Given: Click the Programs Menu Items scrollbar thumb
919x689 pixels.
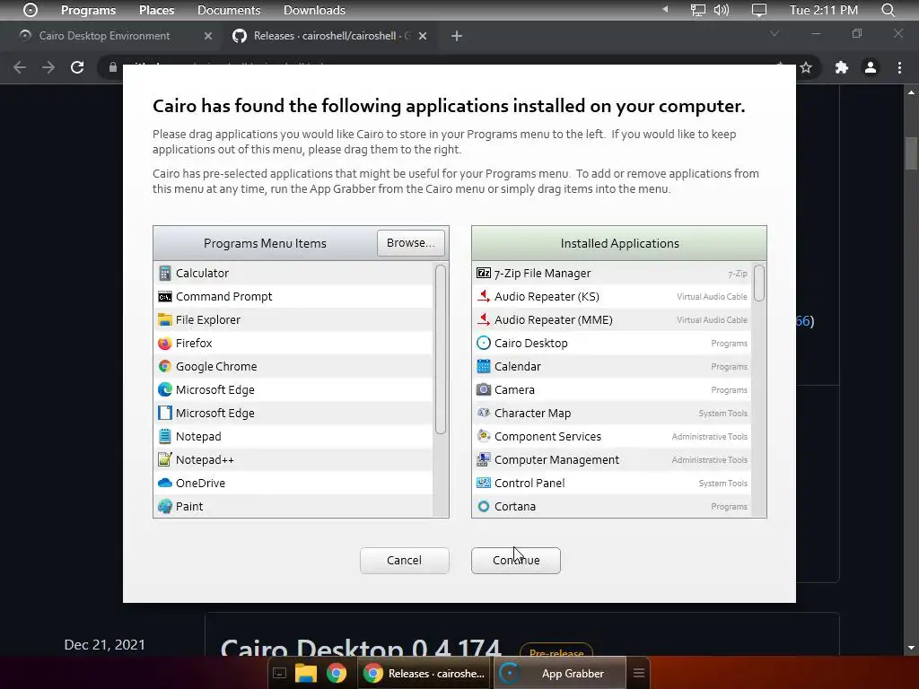Looking at the screenshot, I should pyautogui.click(x=440, y=349).
